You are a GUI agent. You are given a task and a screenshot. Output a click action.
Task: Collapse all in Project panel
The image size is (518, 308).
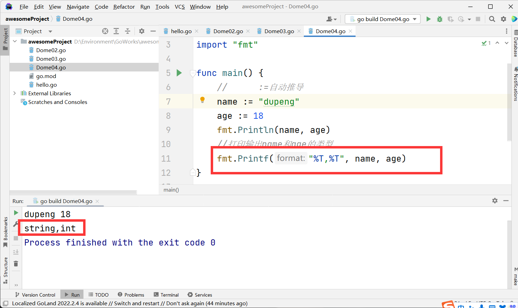[127, 31]
